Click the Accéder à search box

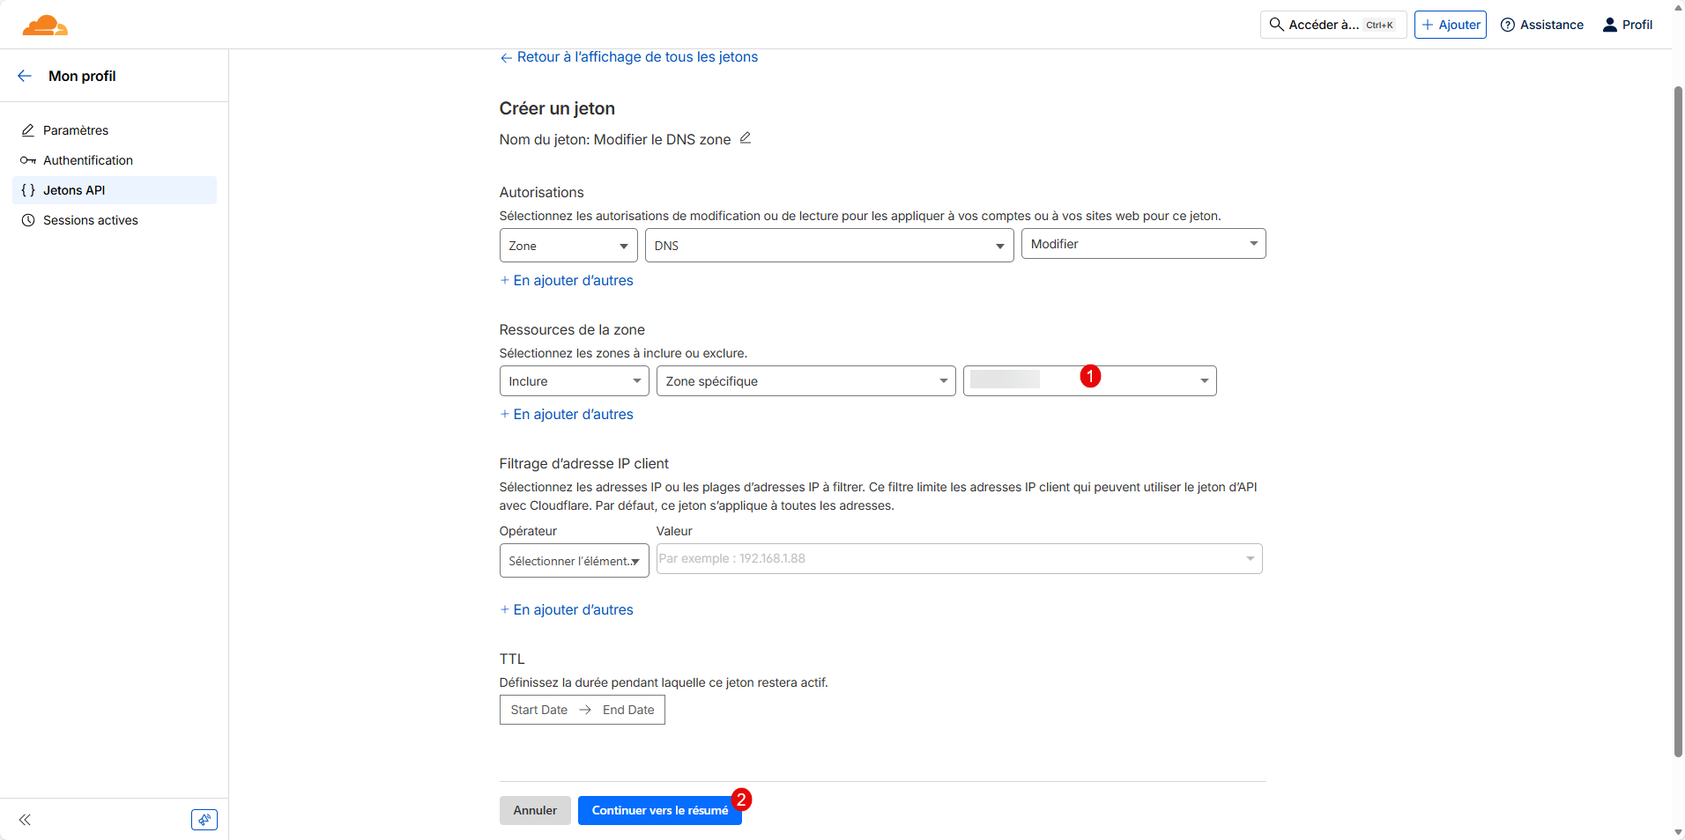pyautogui.click(x=1332, y=25)
